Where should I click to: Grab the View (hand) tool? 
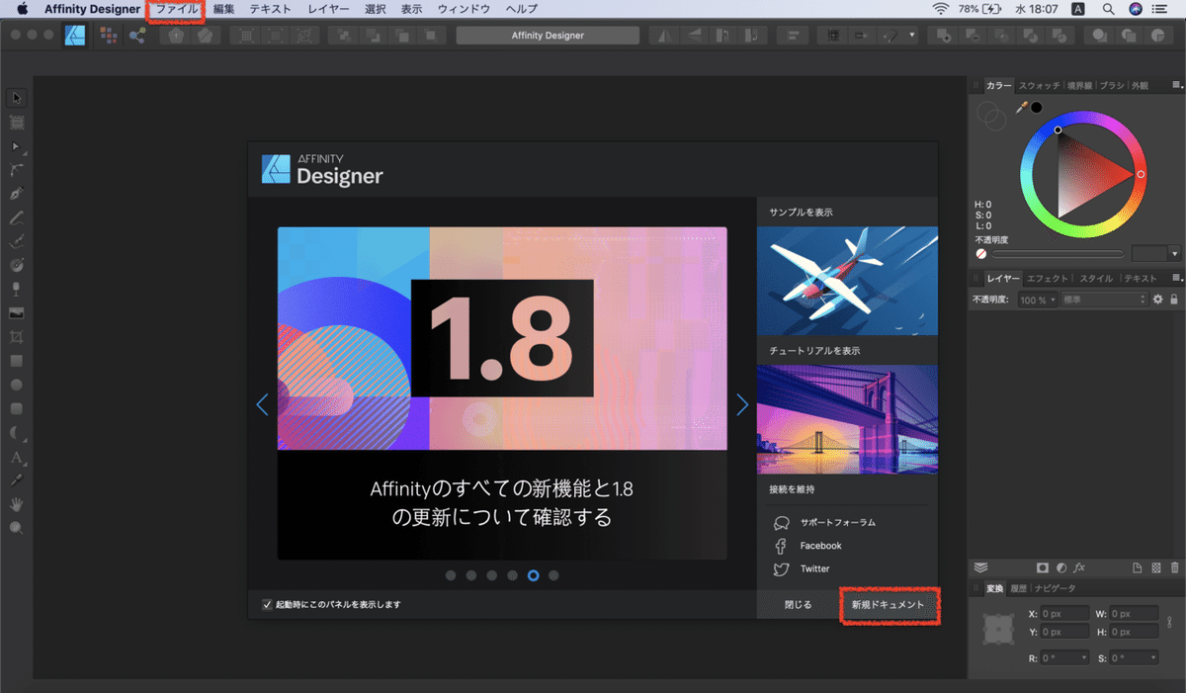point(16,504)
